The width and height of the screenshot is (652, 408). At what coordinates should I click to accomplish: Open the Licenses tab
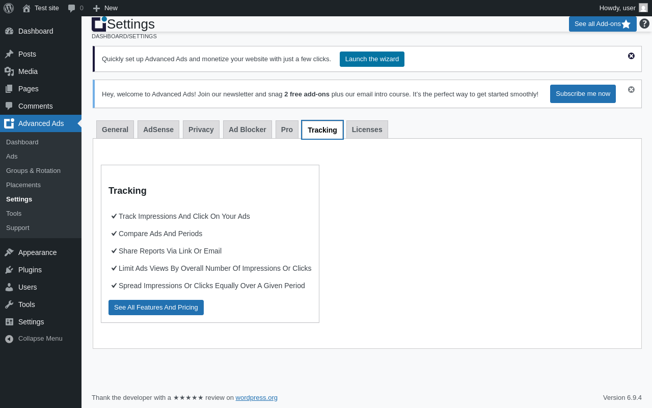pyautogui.click(x=367, y=130)
